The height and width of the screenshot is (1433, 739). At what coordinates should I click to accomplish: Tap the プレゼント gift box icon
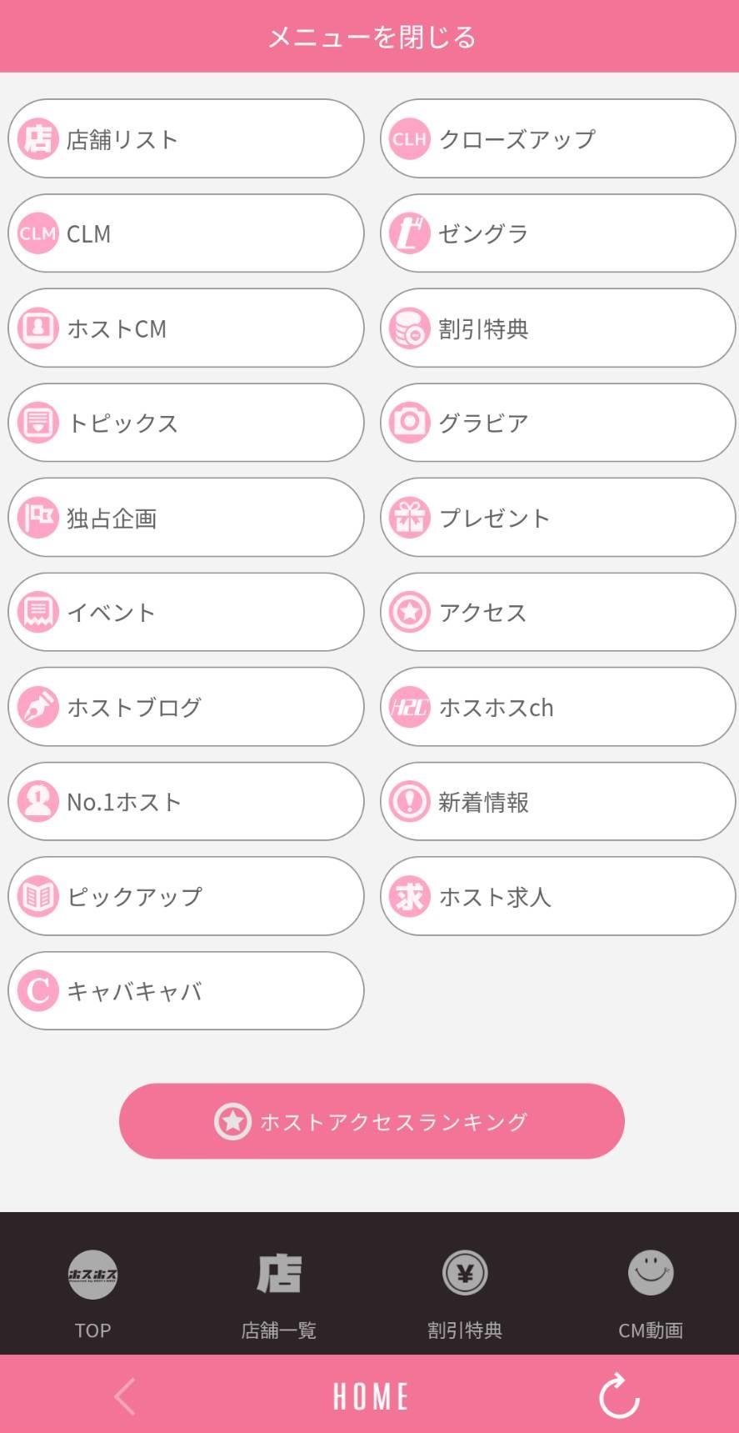(x=410, y=517)
